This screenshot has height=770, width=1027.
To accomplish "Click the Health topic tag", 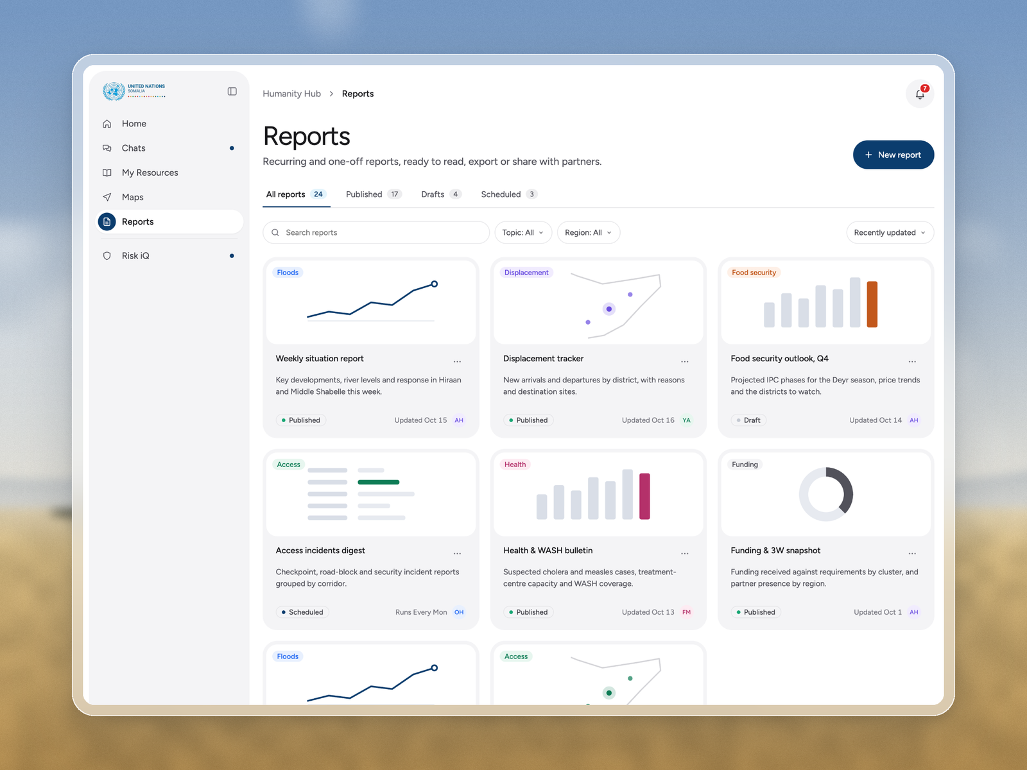I will (x=515, y=465).
